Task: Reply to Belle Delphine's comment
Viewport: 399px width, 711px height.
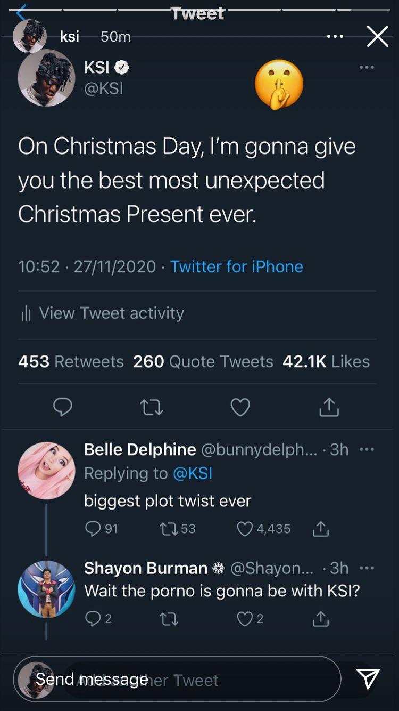Action: pyautogui.click(x=93, y=529)
